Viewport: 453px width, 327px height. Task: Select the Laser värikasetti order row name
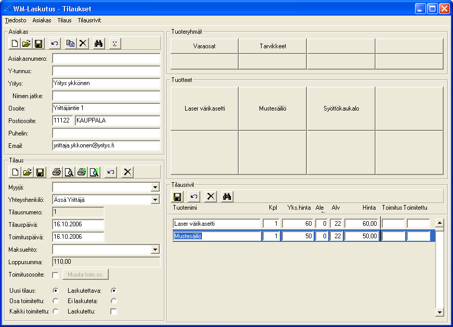click(217, 224)
